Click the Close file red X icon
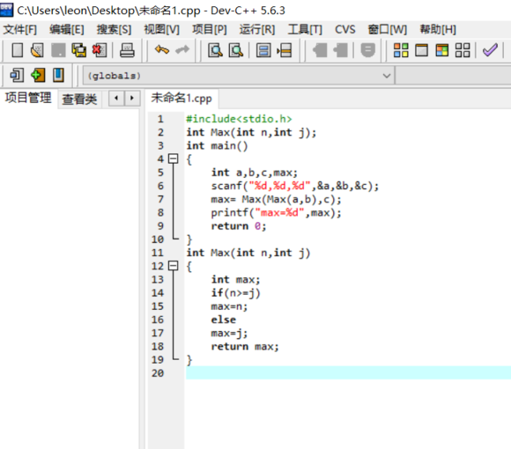511x449 pixels. [99, 50]
